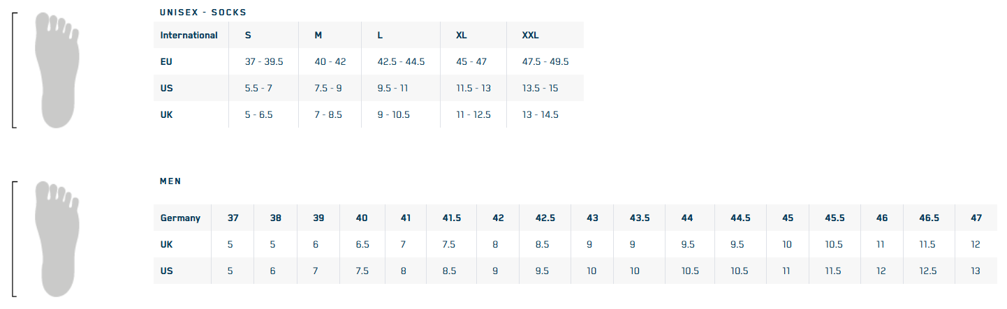Click the EU size 42.5 - 44.5 cell
The image size is (1007, 309).
401,61
